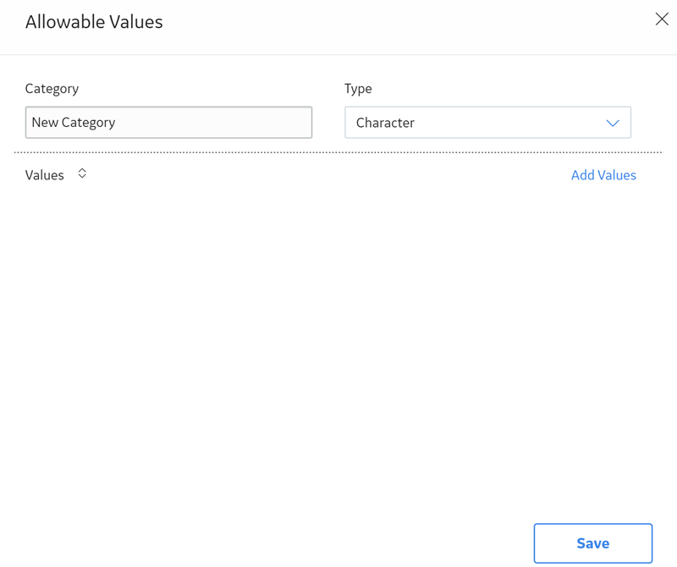This screenshot has width=677, height=567.
Task: Click the Allowable Values dialog title
Action: click(x=94, y=22)
